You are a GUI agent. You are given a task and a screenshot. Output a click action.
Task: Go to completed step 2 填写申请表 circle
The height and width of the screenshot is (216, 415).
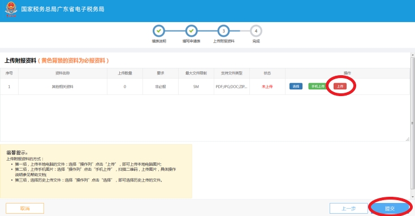pos(191,31)
